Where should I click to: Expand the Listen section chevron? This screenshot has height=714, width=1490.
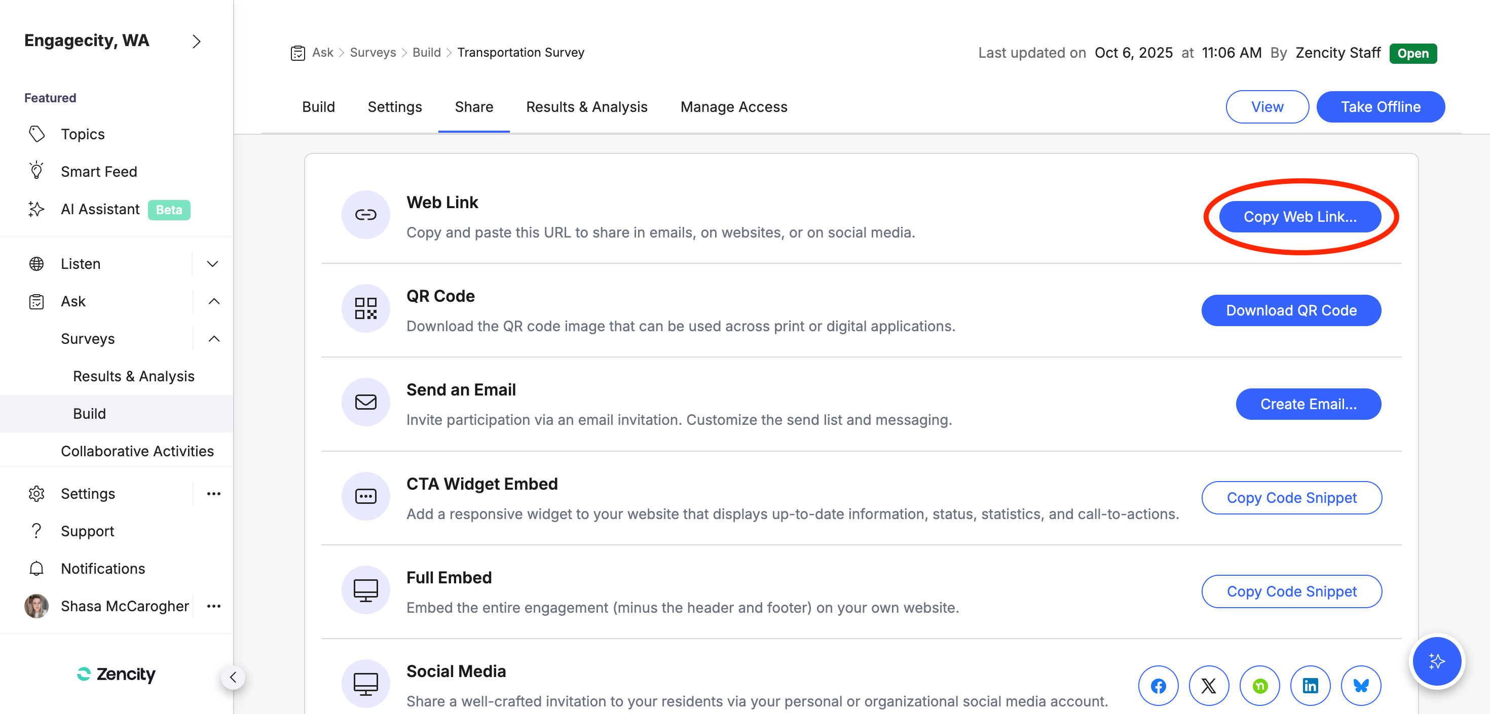(x=212, y=264)
